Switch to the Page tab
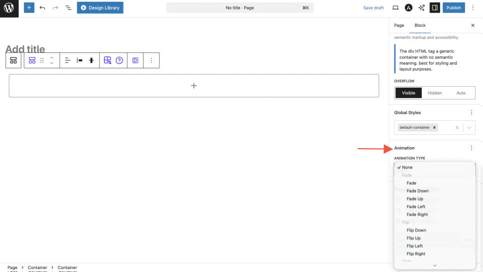Screen dimensions: 483x272 tap(399, 25)
